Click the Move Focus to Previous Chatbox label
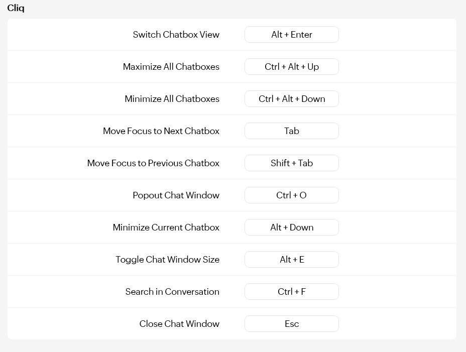Image resolution: width=466 pixels, height=352 pixels. [153, 163]
